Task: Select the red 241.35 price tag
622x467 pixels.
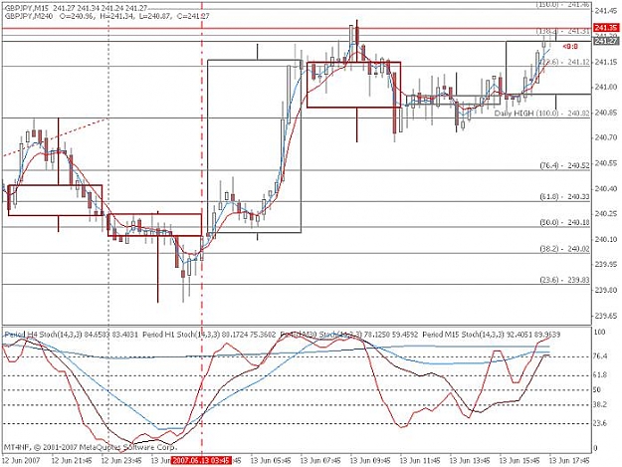Action: coord(606,28)
